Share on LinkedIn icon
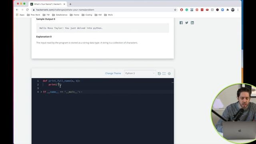 tap(192, 23)
